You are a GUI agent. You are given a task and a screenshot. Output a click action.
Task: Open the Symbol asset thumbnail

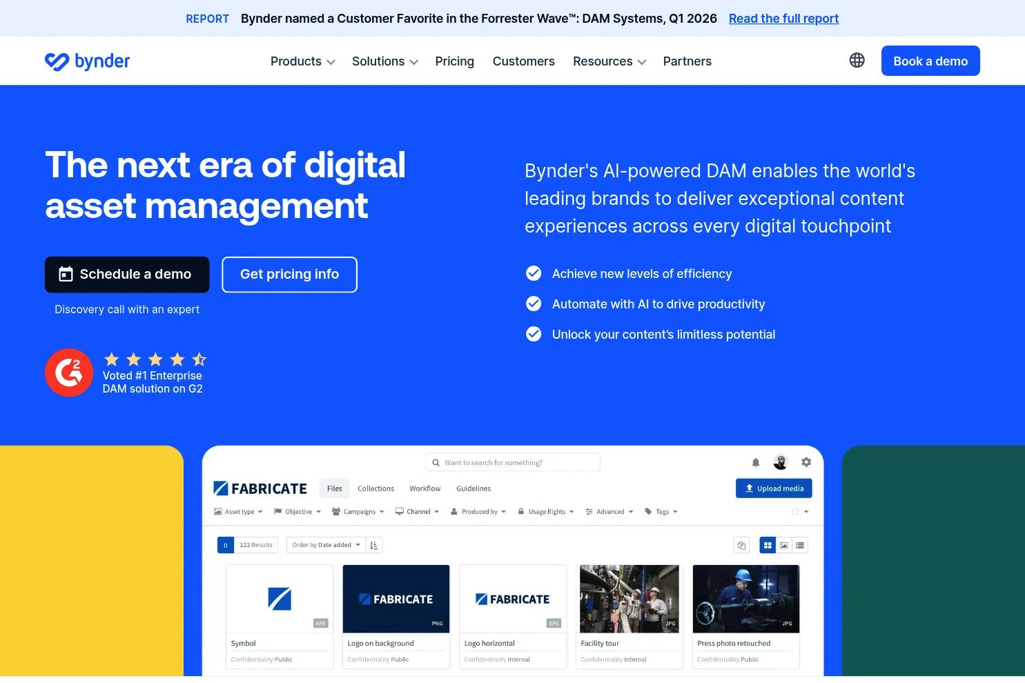point(280,599)
